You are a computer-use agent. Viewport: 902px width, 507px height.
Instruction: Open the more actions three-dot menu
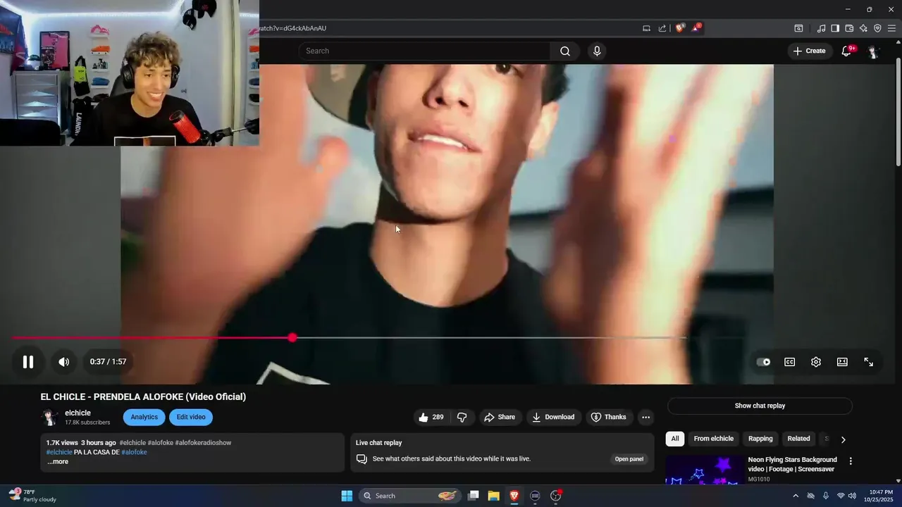click(x=645, y=417)
